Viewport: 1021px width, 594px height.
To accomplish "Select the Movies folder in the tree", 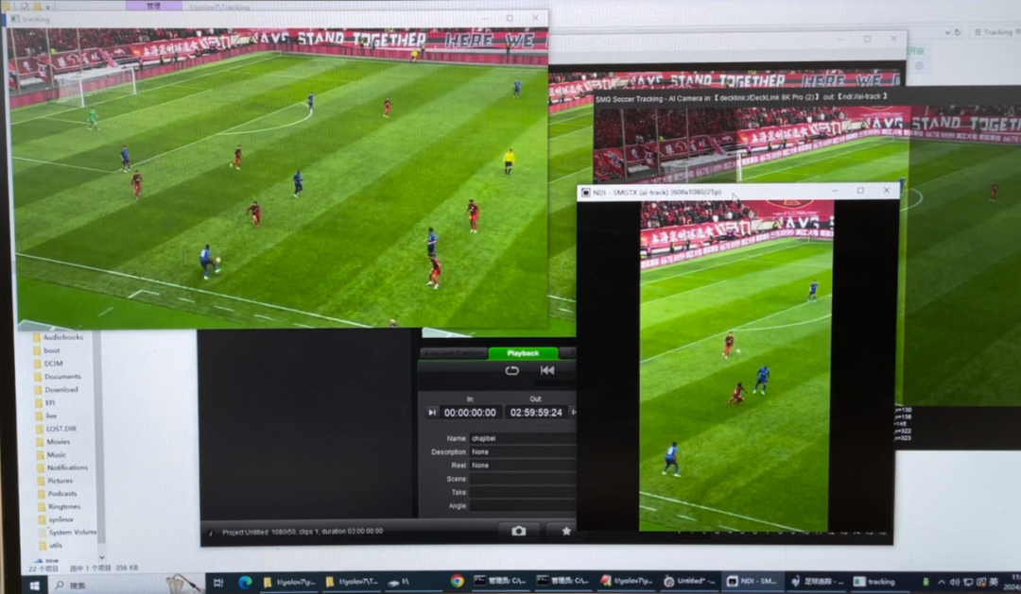I will point(59,441).
